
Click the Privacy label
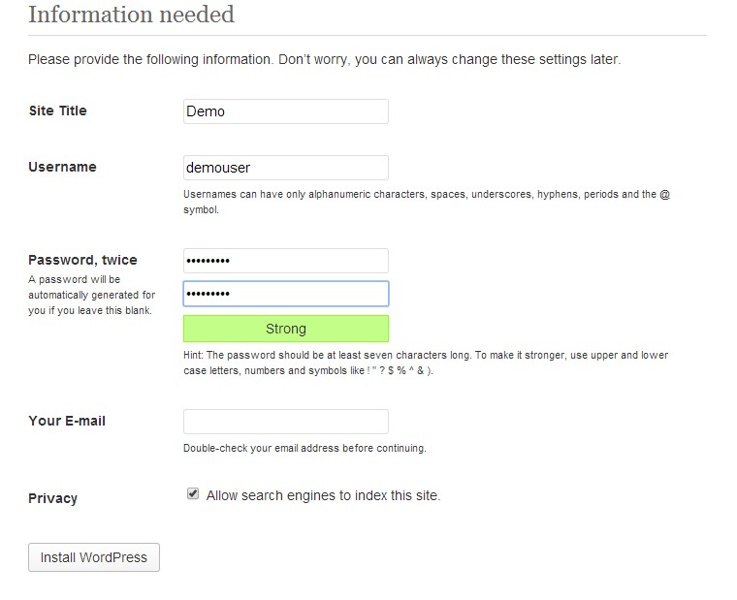pos(52,498)
